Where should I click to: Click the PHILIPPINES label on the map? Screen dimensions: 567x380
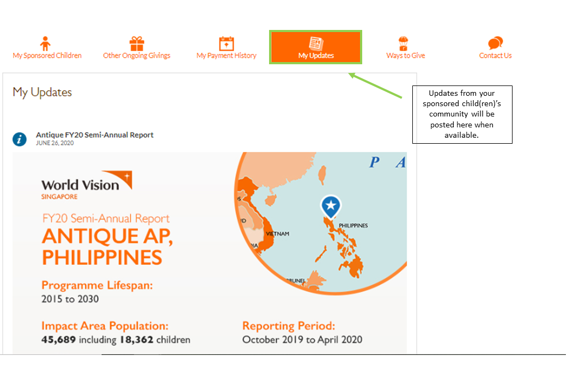(x=353, y=225)
